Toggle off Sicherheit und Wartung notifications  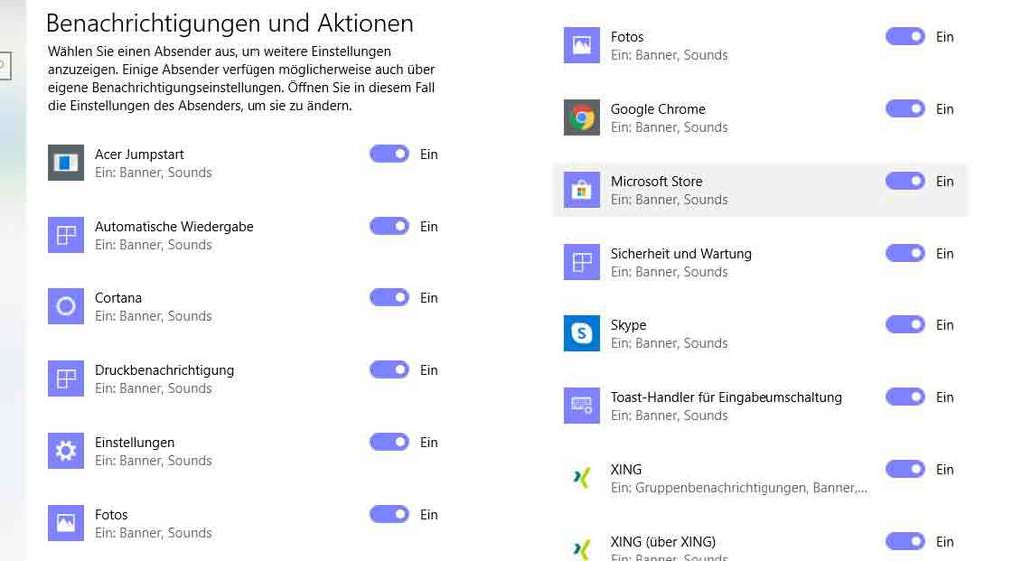(905, 254)
